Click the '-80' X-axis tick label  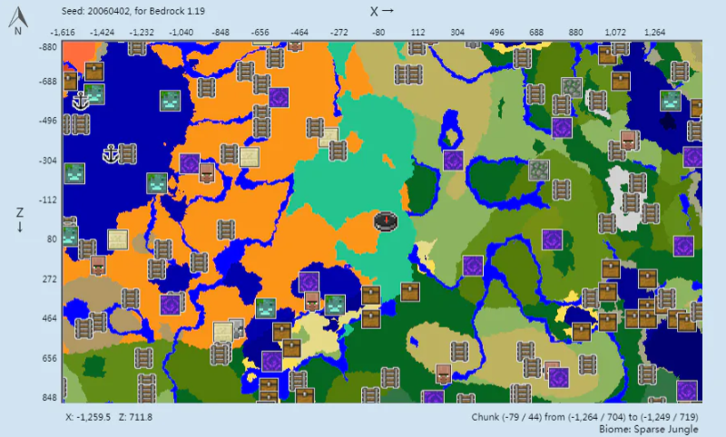[x=378, y=33]
